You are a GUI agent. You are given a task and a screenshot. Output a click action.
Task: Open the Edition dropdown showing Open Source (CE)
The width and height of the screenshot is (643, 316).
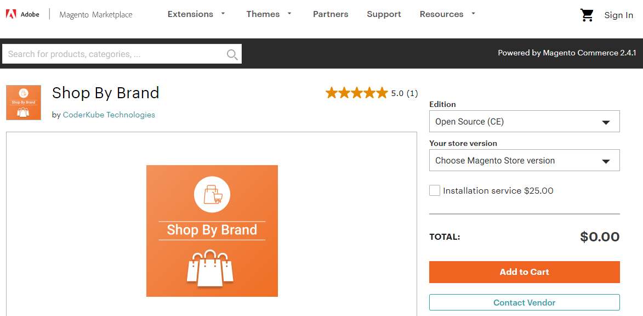525,121
